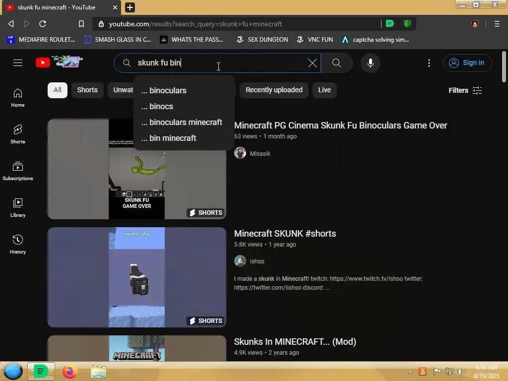
Task: Reload the page
Action: click(43, 24)
